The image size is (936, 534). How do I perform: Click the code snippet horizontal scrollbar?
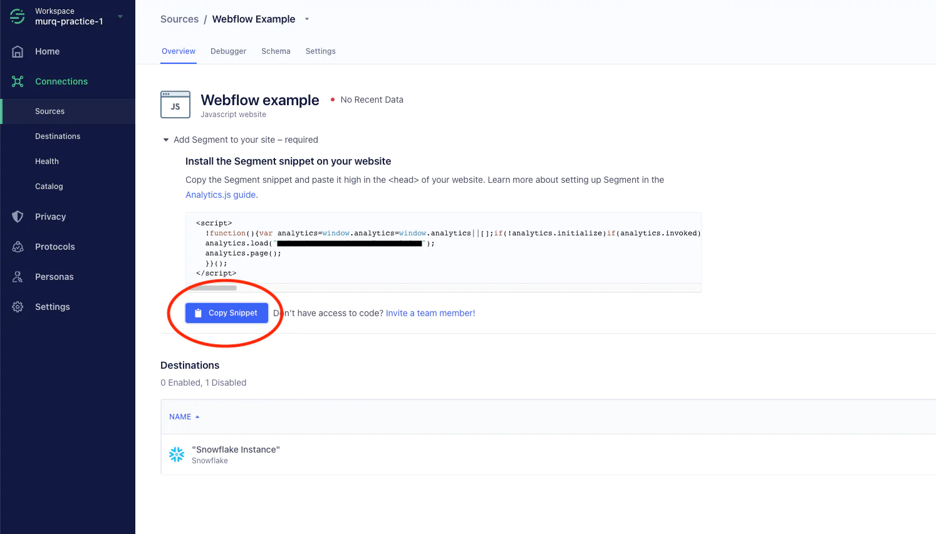(x=212, y=288)
